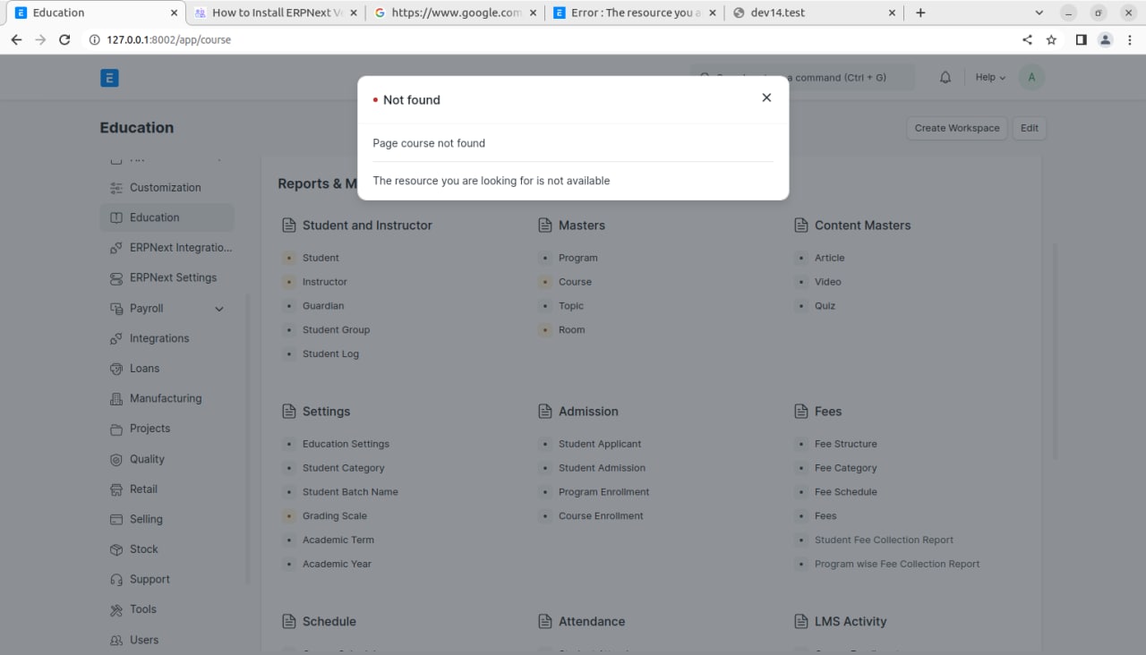
Task: Click the Payroll sidebar icon
Action: (x=115, y=309)
